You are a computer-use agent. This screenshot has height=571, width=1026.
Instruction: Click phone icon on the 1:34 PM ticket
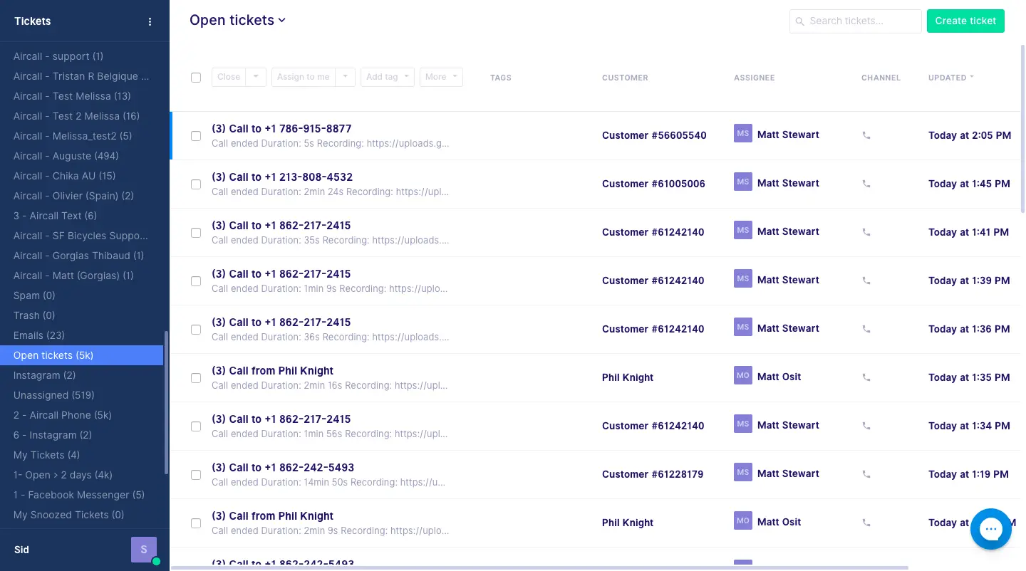866,426
